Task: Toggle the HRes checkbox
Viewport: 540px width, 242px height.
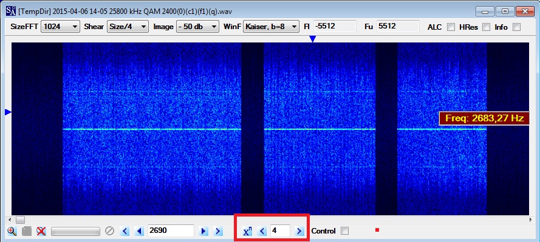Action: tap(486, 27)
